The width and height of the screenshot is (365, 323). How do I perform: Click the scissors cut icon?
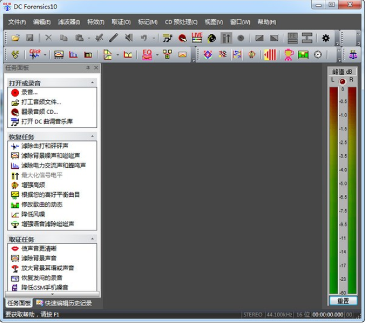pyautogui.click(x=48, y=38)
